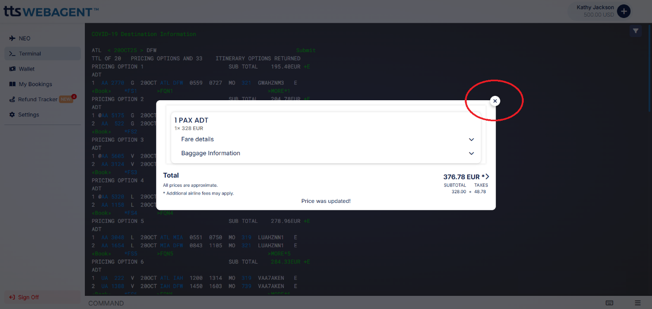Click +E next to 195.40EUR
The width and height of the screenshot is (652, 309).
point(306,67)
